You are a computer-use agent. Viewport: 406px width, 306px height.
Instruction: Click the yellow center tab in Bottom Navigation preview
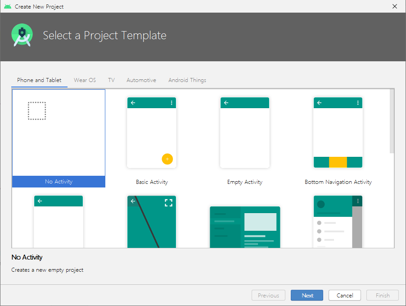(338, 162)
